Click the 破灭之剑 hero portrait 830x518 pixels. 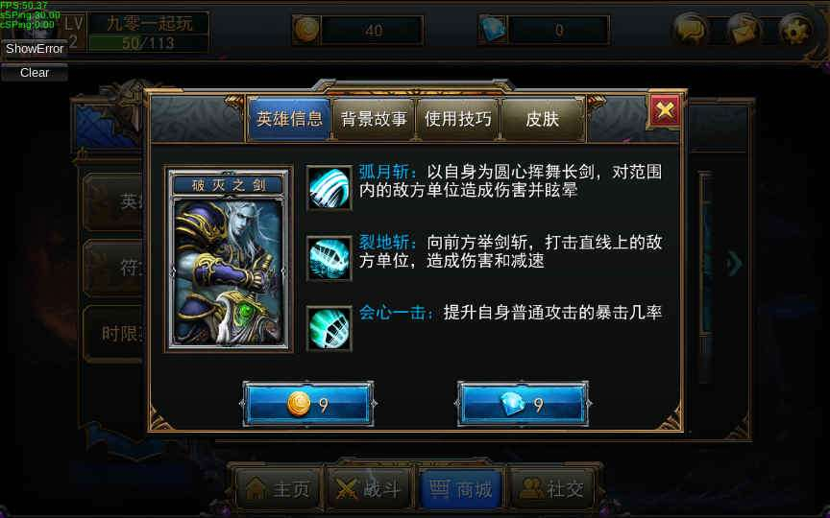pyautogui.click(x=228, y=258)
